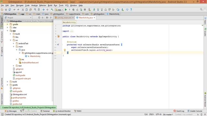Open the VCS menu

(x=67, y=5)
